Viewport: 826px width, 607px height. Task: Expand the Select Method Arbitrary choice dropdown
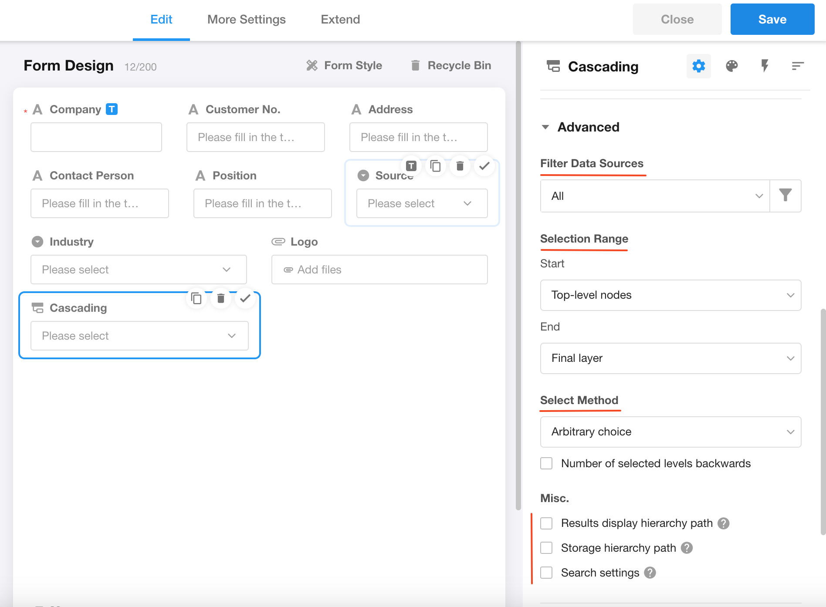(670, 432)
